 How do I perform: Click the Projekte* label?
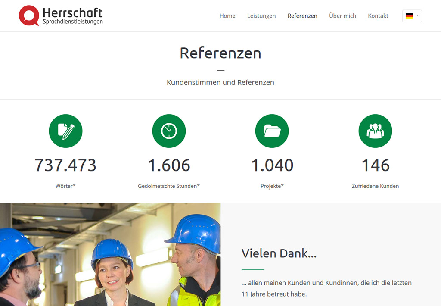coord(272,186)
